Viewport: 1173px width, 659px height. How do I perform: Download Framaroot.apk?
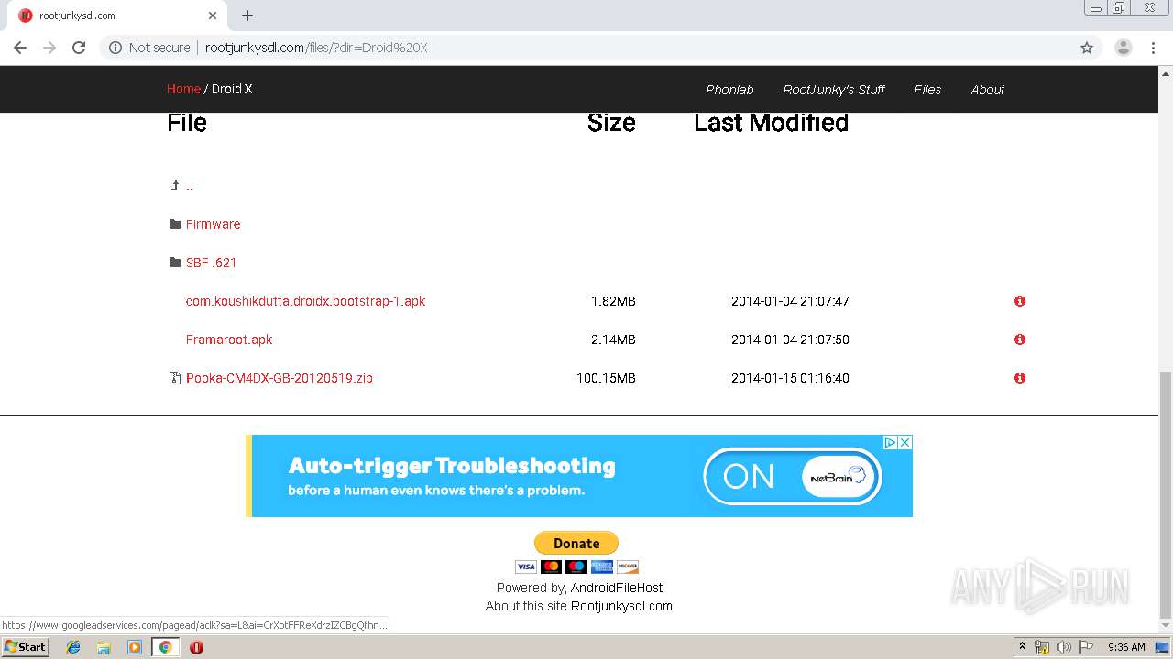pos(229,340)
